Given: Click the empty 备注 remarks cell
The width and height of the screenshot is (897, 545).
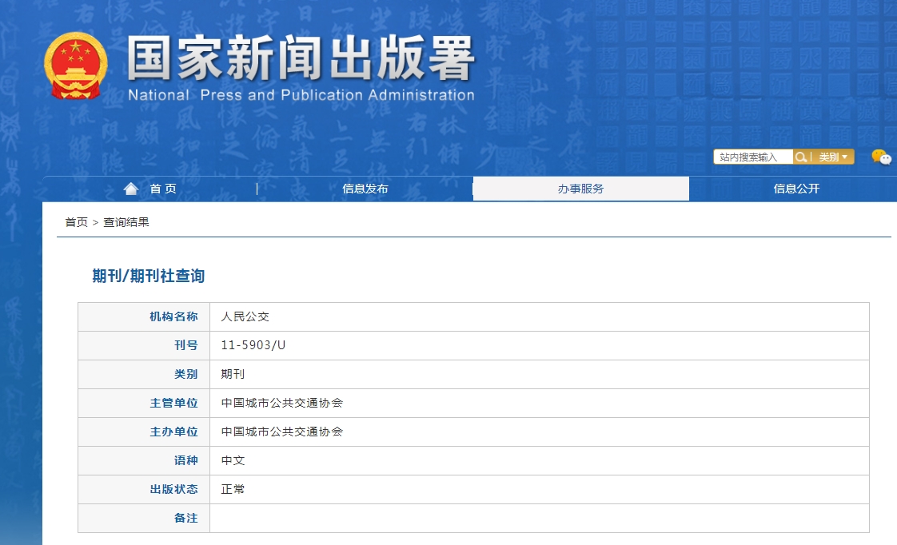Looking at the screenshot, I should (x=539, y=518).
